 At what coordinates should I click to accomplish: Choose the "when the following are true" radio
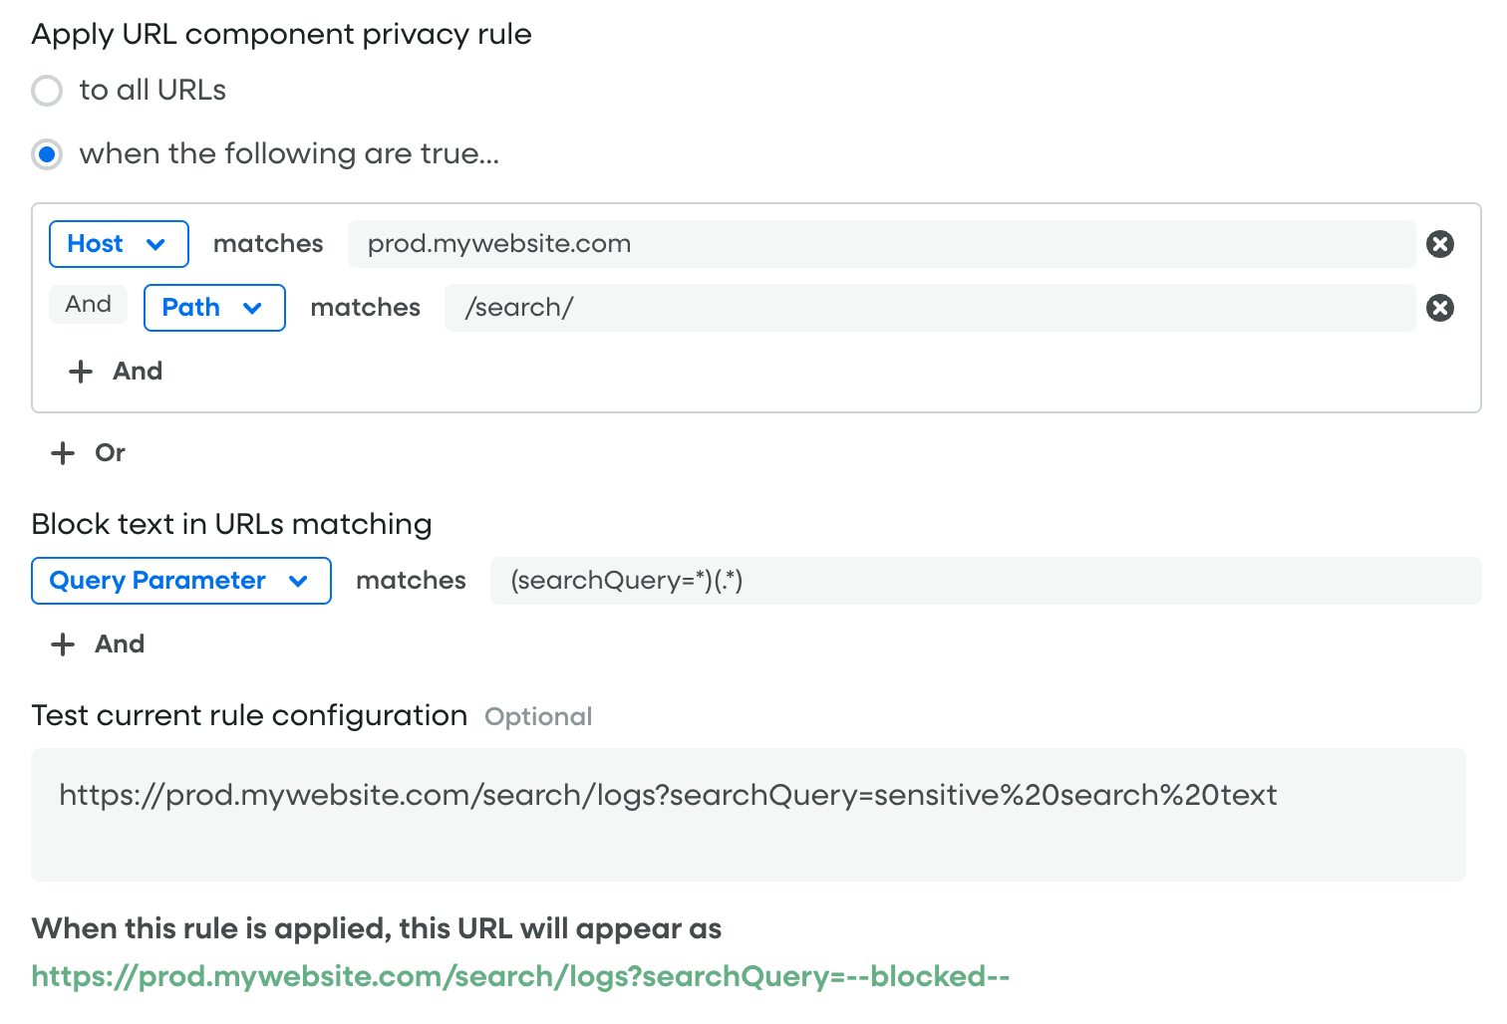click(x=47, y=154)
